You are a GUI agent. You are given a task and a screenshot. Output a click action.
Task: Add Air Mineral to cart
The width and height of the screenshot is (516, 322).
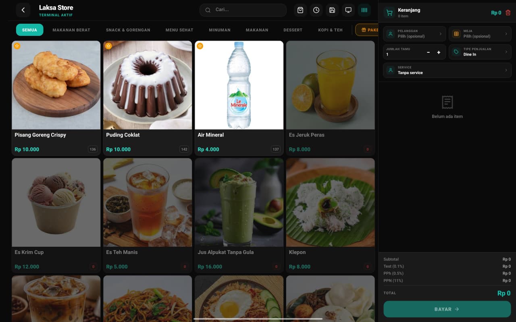239,98
